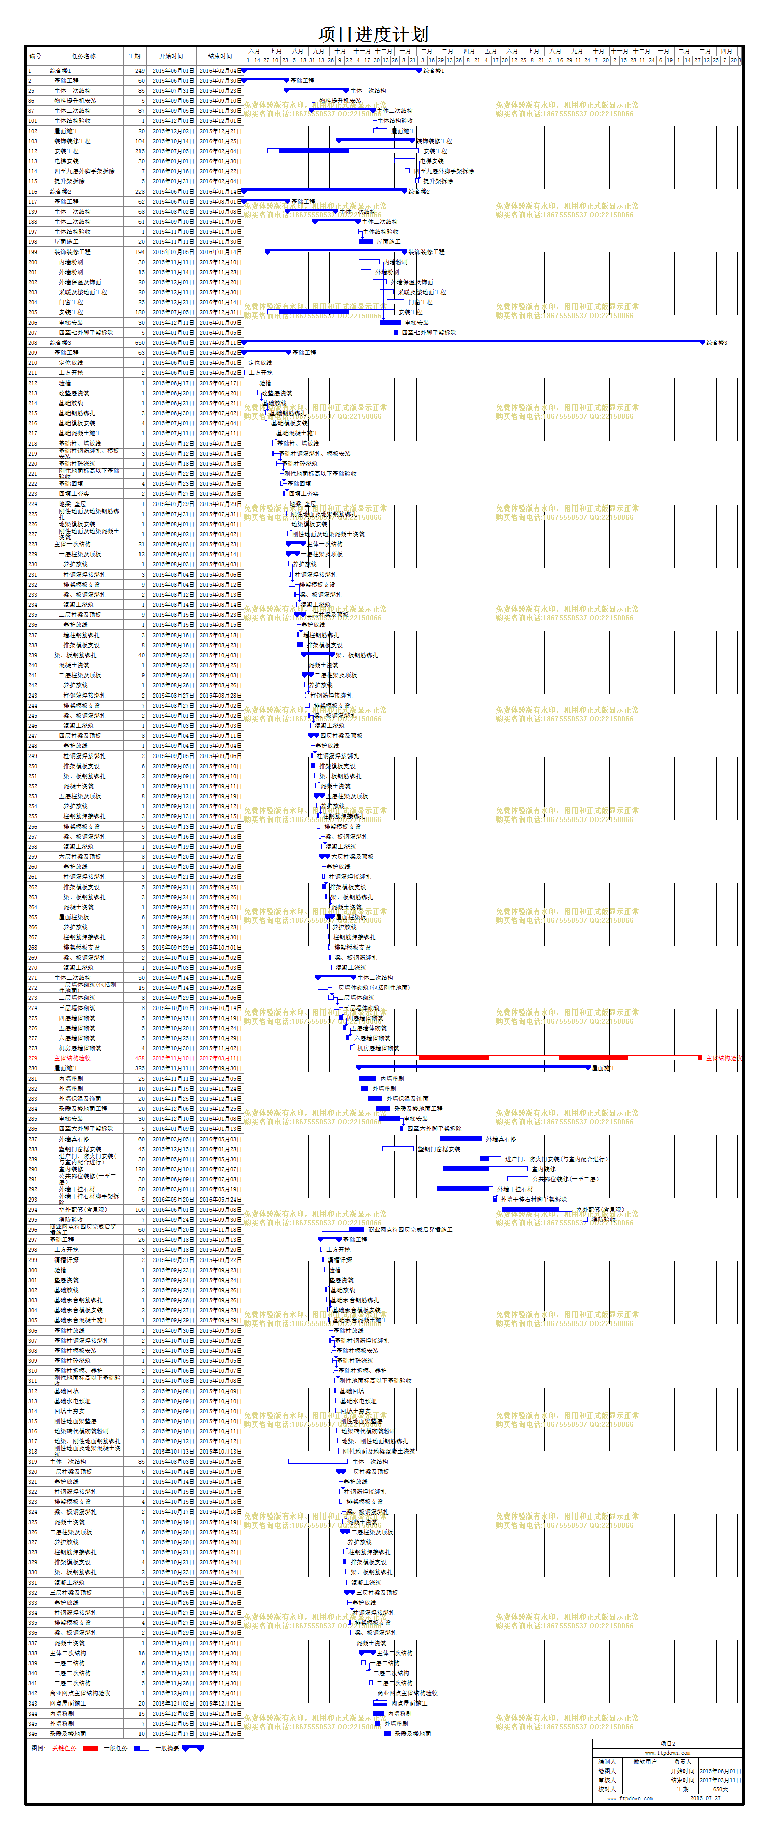The width and height of the screenshot is (768, 1829).
Task: Click the blue 一般任务 legend swatch
Action: tap(142, 1748)
